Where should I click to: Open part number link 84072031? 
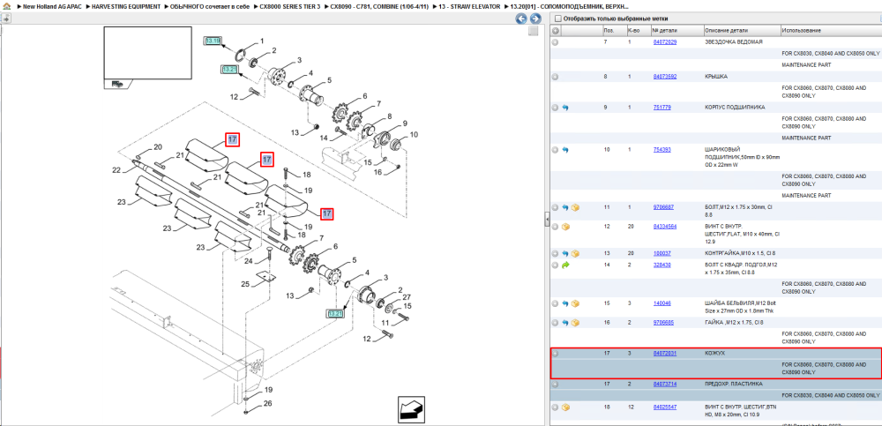click(x=664, y=354)
